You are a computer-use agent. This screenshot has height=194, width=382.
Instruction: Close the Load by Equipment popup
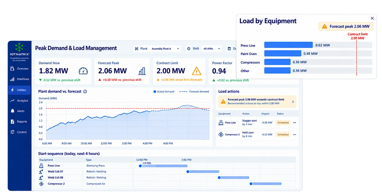tap(372, 18)
